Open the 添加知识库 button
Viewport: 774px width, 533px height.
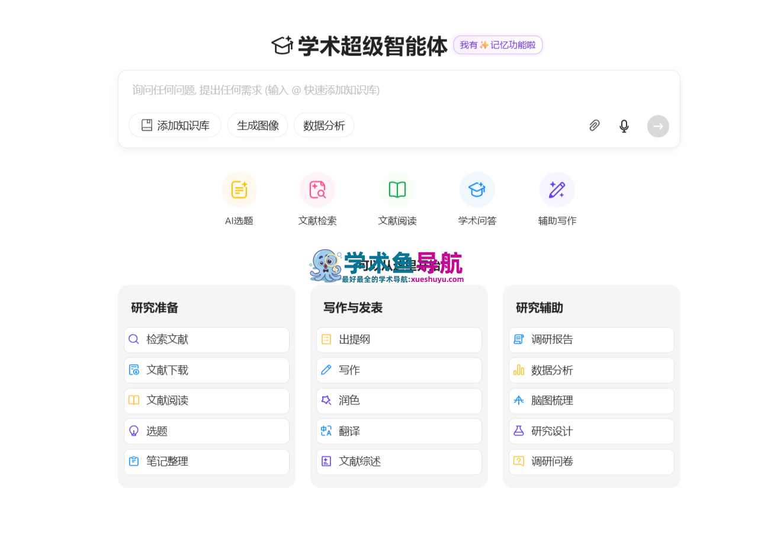coord(175,125)
